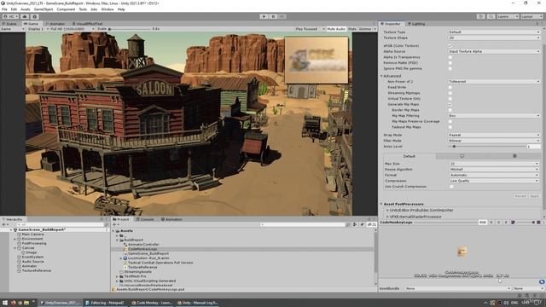Open the GameObject menu
Viewport: 546px width, 307px height.
pyautogui.click(x=44, y=9)
